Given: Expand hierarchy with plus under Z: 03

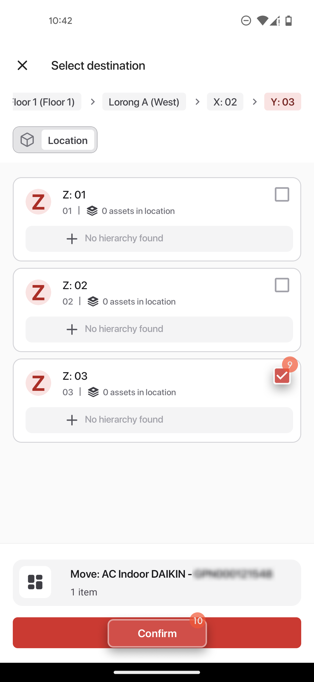Looking at the screenshot, I should [72, 420].
